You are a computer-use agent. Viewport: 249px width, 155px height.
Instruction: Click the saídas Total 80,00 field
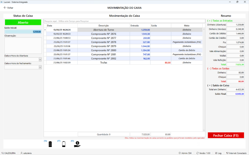click(x=236, y=82)
